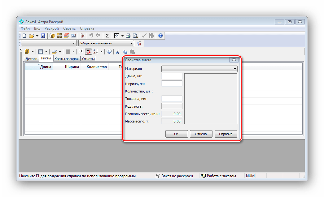The width and height of the screenshot is (324, 197).
Task: Save the order with floppy disk icon
Action: pyautogui.click(x=43, y=36)
